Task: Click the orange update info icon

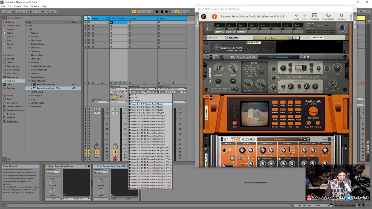Action: point(214,17)
